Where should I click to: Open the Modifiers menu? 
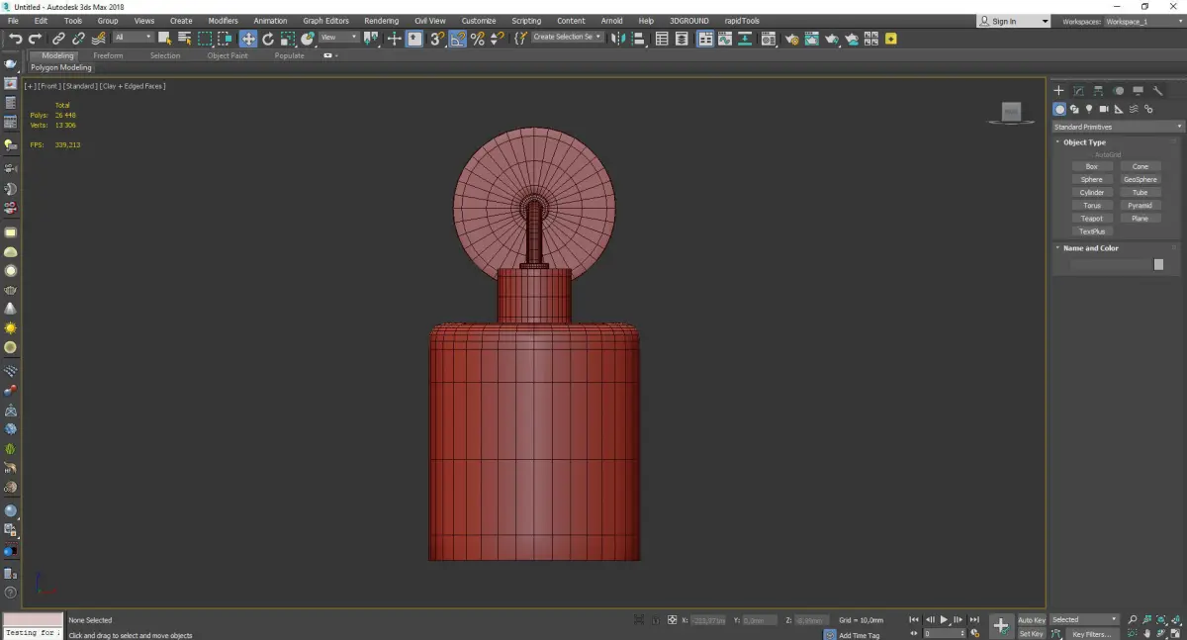[x=223, y=21]
